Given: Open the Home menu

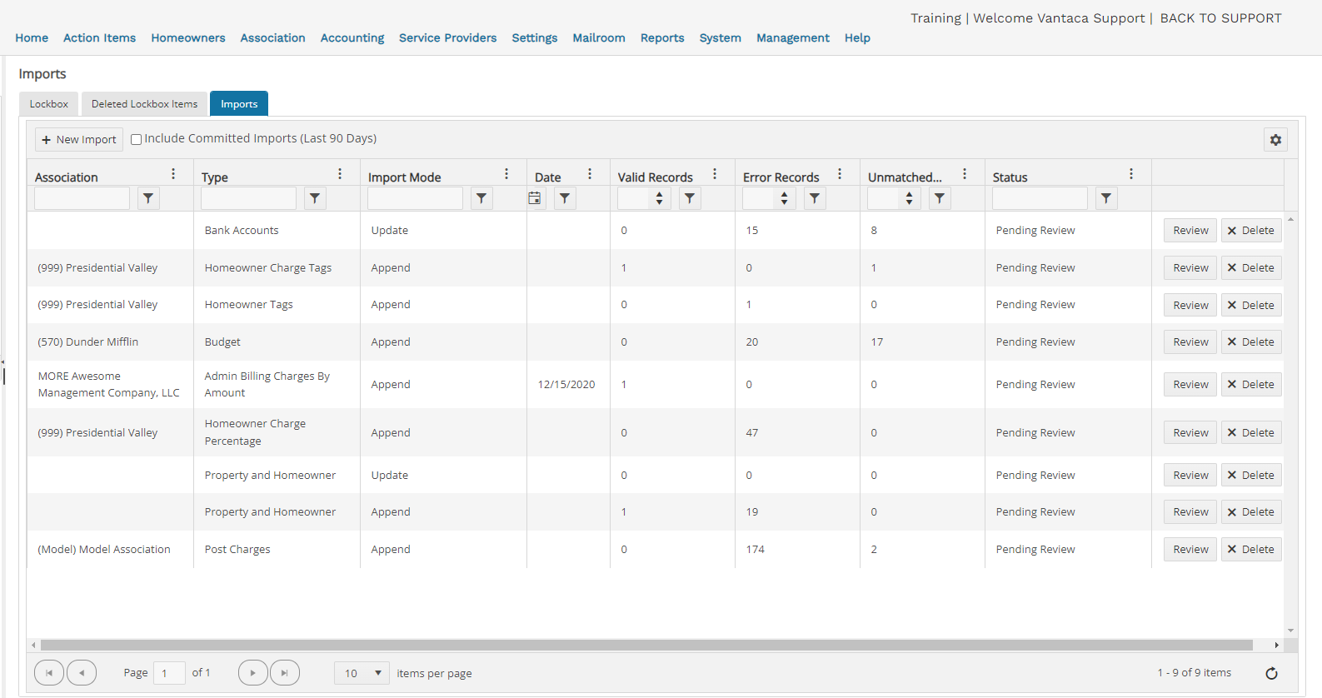Looking at the screenshot, I should (32, 38).
